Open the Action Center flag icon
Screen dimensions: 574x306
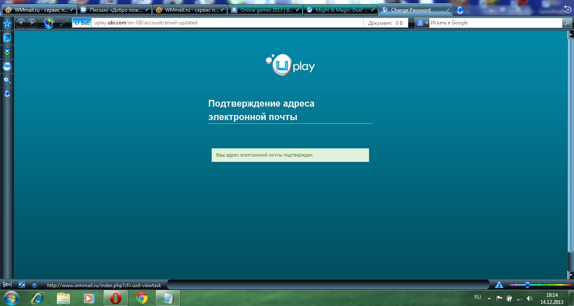(500, 298)
